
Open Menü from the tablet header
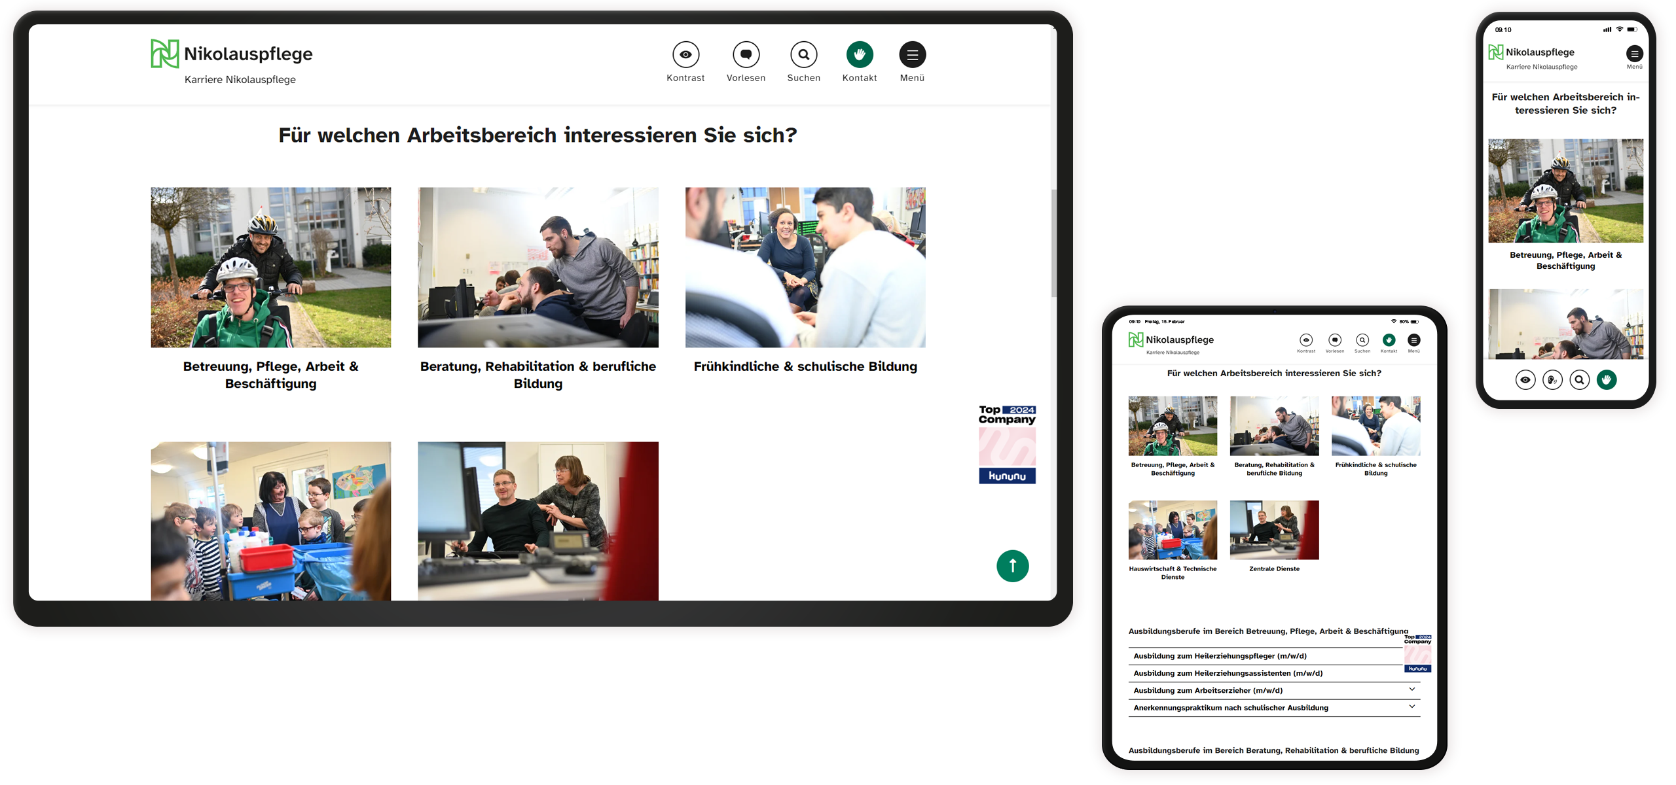pos(1413,340)
